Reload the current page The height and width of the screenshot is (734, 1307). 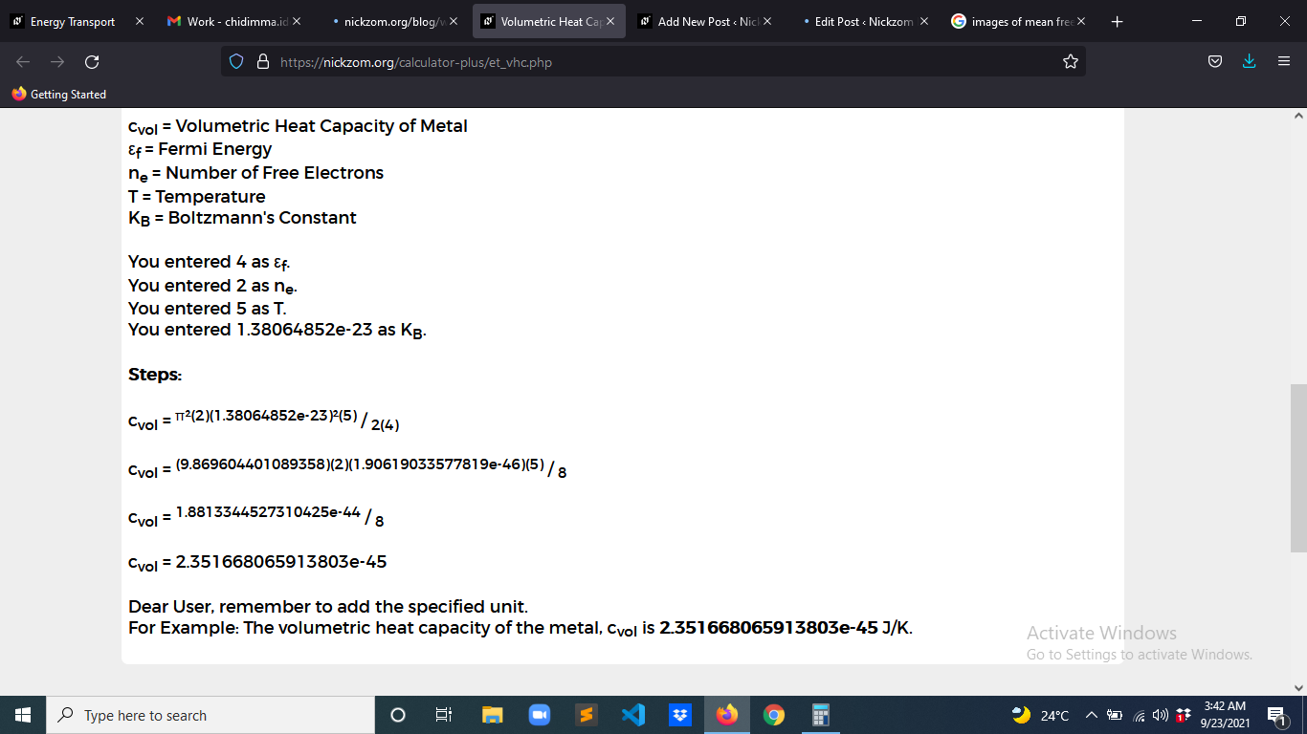[x=92, y=62]
